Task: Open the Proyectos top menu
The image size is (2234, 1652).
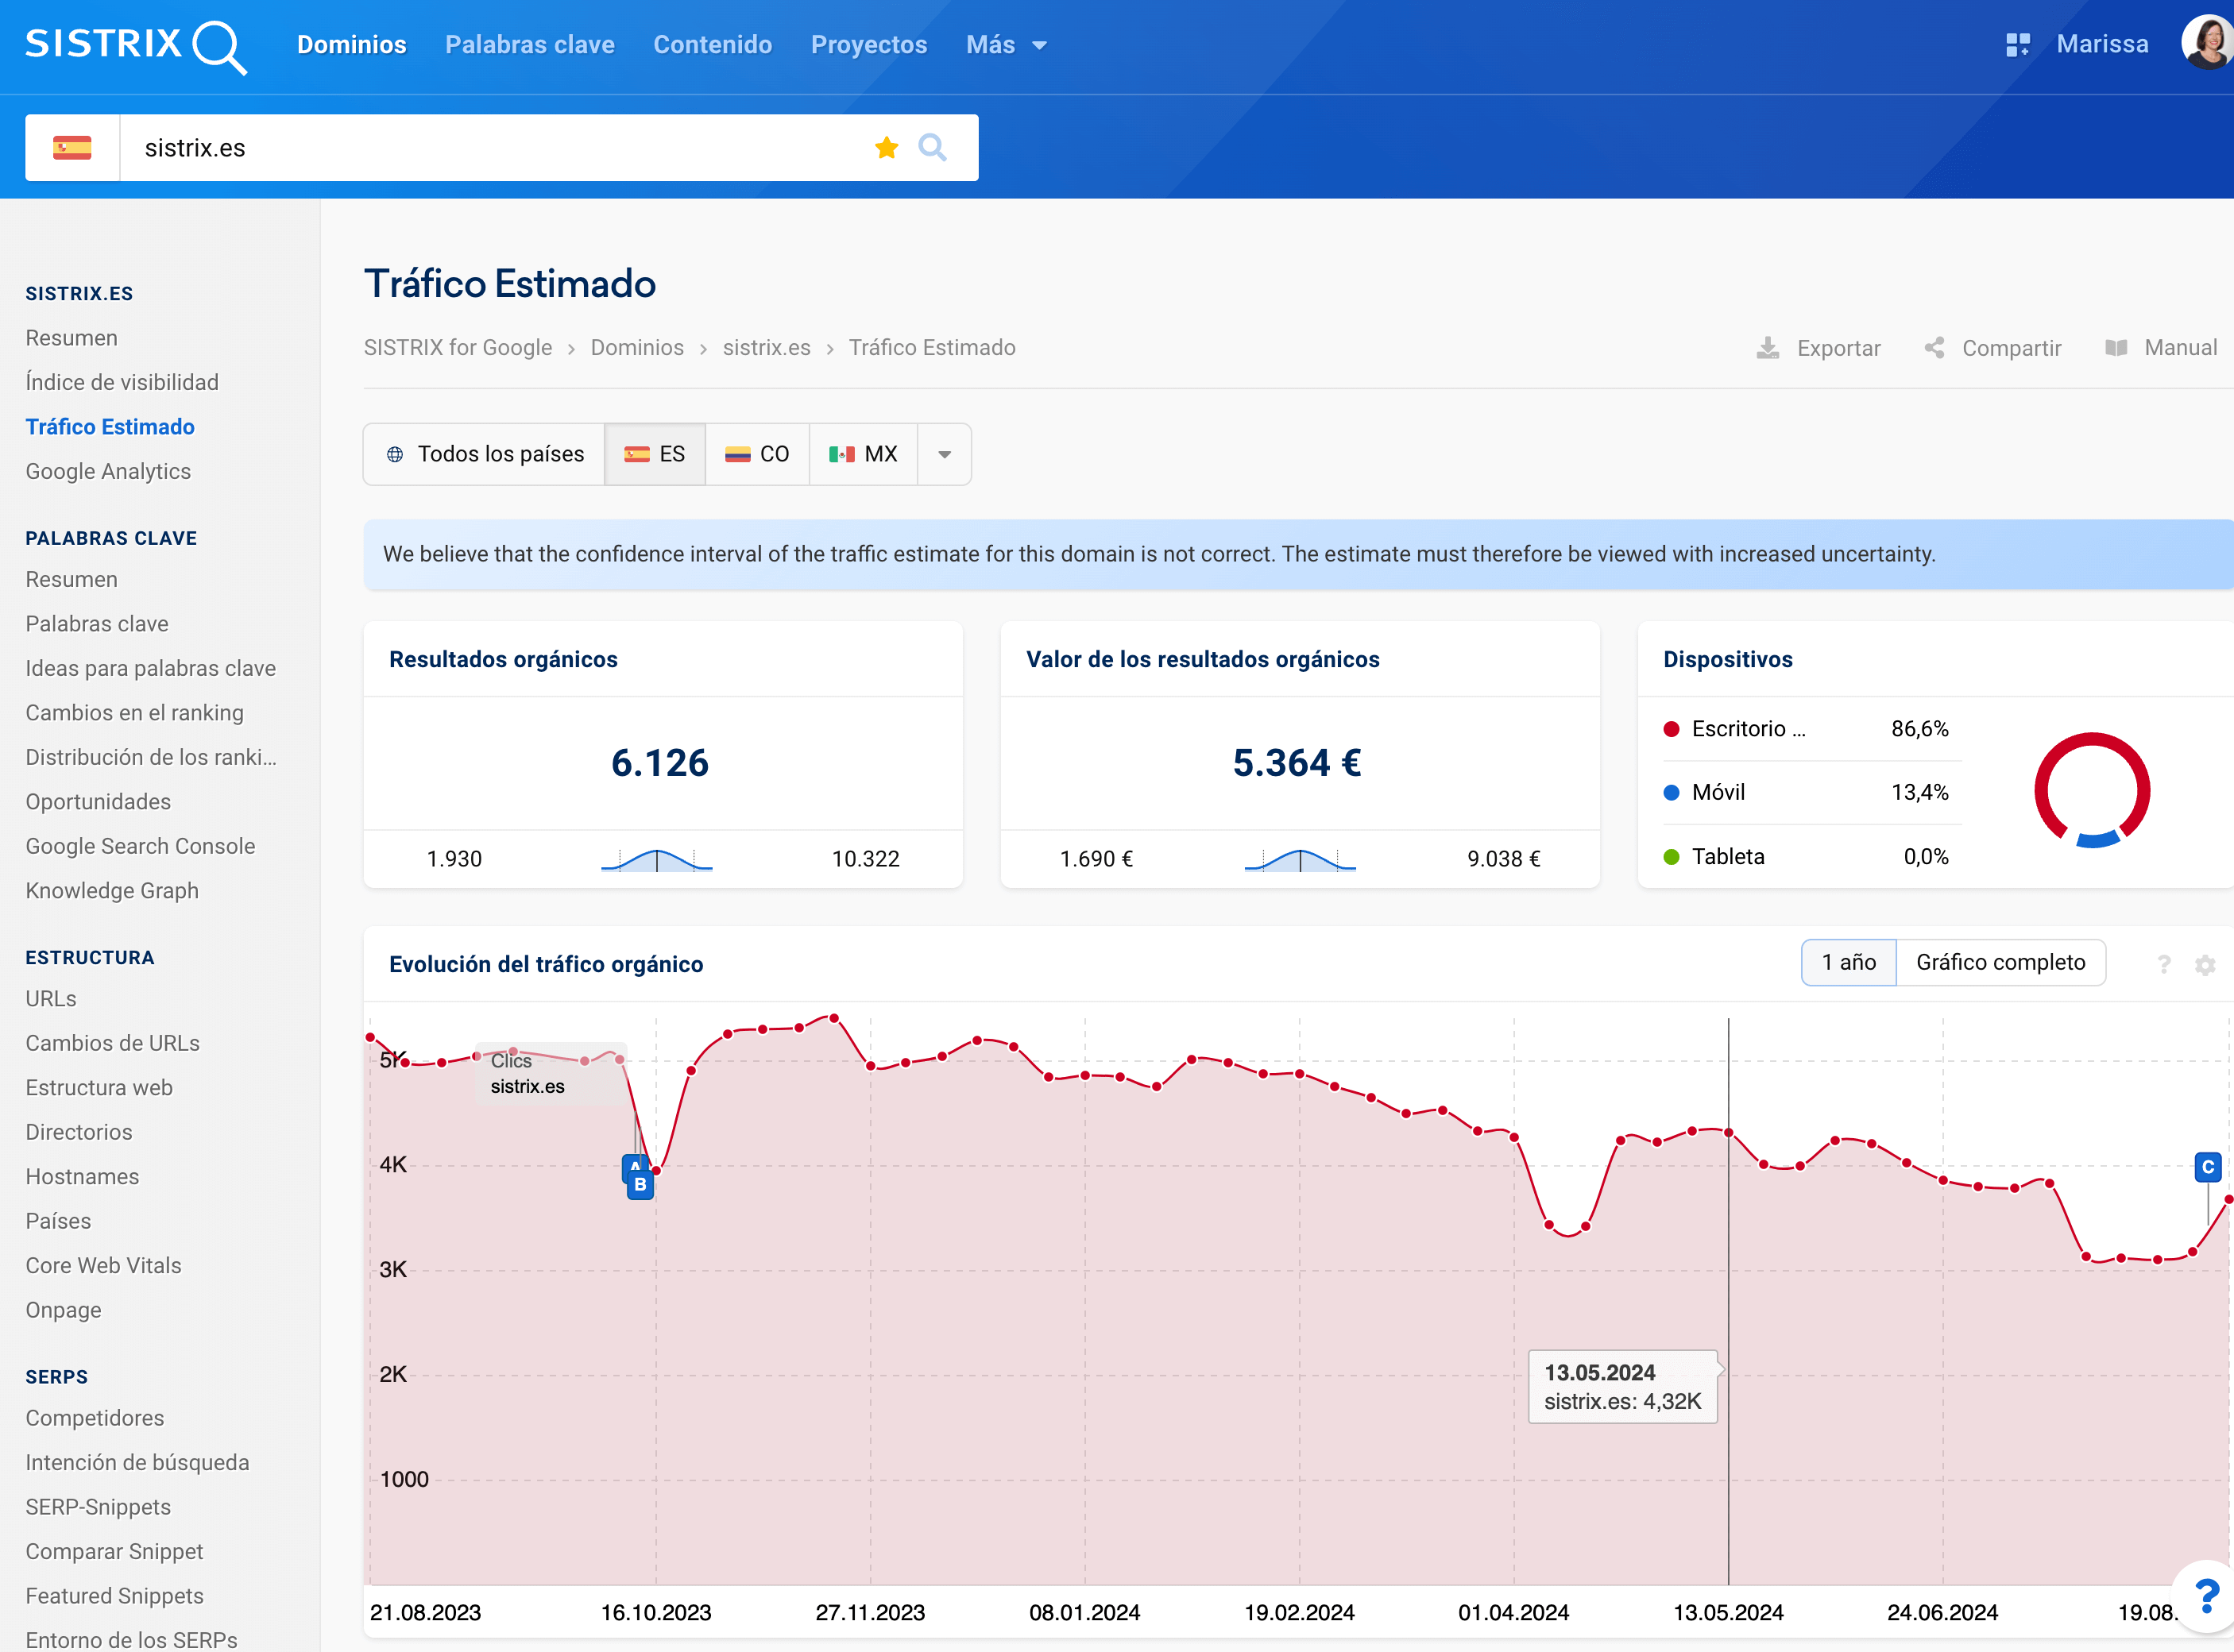Action: (x=868, y=45)
